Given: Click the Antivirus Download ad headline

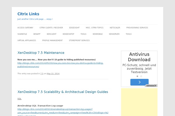Looking at the screenshot, I should pos(139,57).
